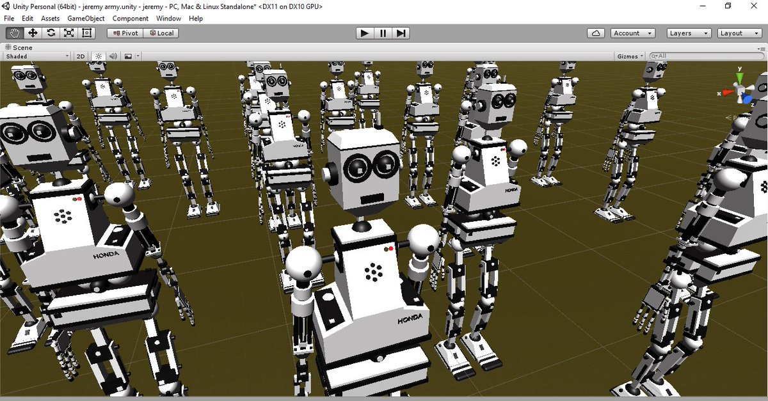Image resolution: width=768 pixels, height=401 pixels.
Task: Toggle scene effects image icon
Action: point(128,56)
